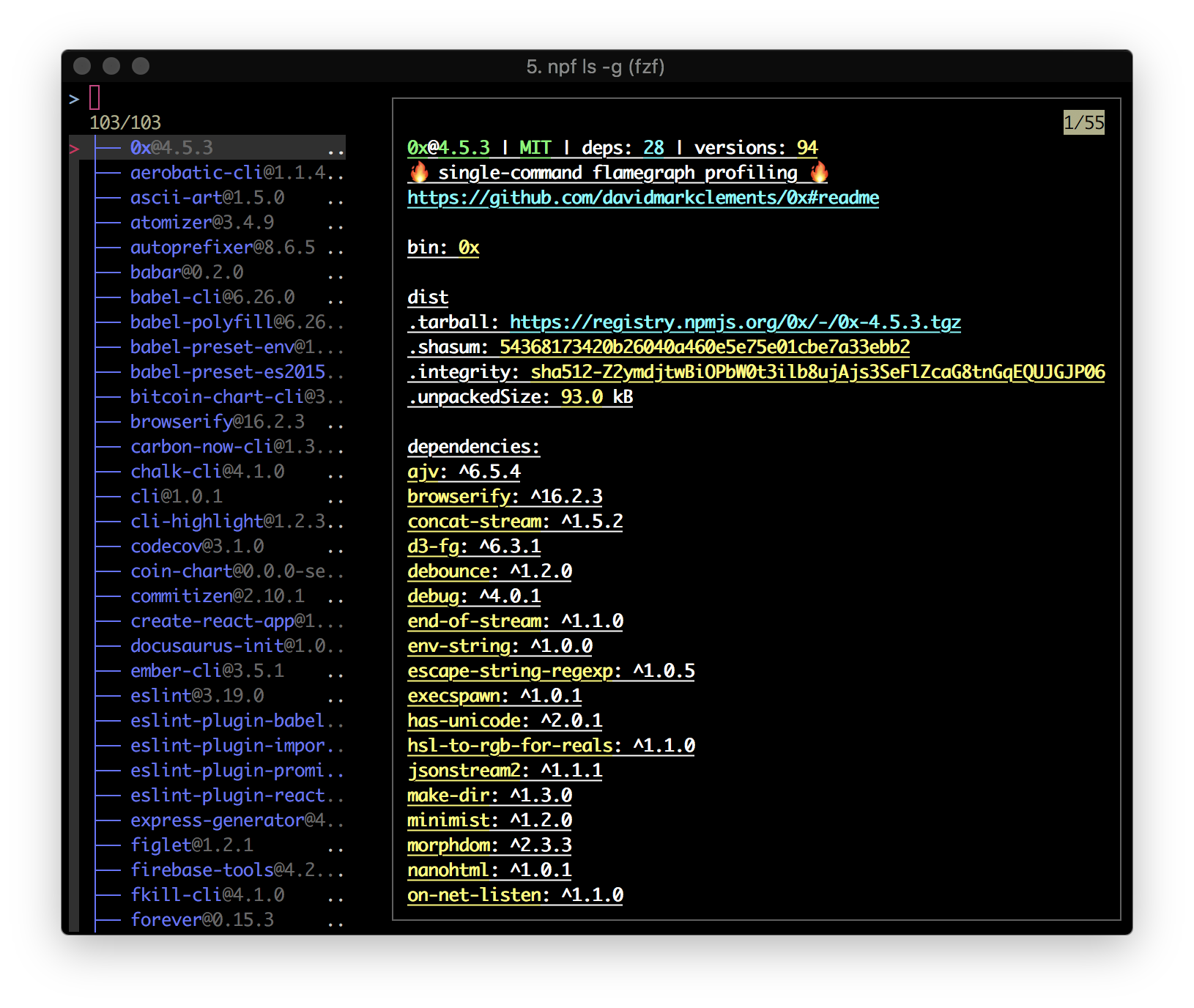Click the debug: ^4.0.1 dependency
This screenshot has width=1194, height=1008.
click(x=474, y=596)
